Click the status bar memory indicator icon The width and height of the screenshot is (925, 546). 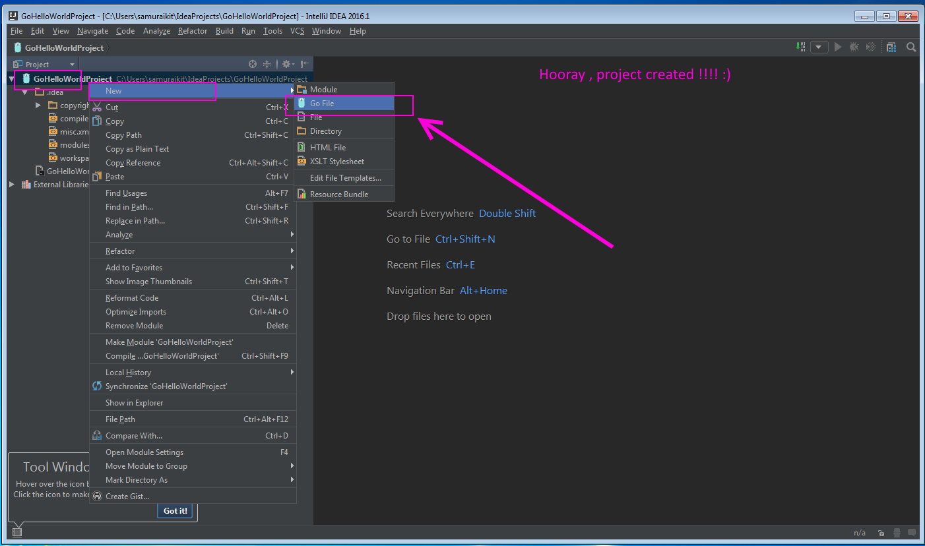coord(912,533)
